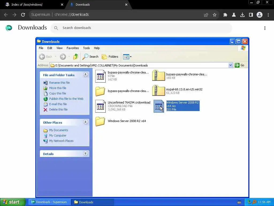Viewport: 274px width, 206px height.
Task: Click the Explorer address path field
Action: (x=139, y=65)
